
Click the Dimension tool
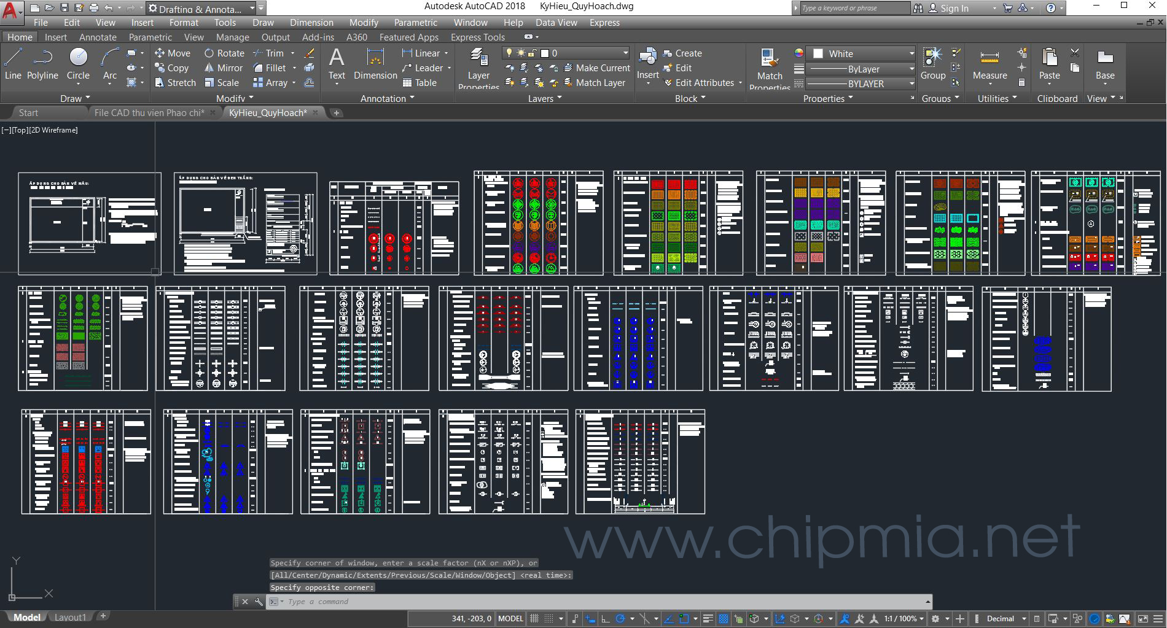click(x=375, y=63)
